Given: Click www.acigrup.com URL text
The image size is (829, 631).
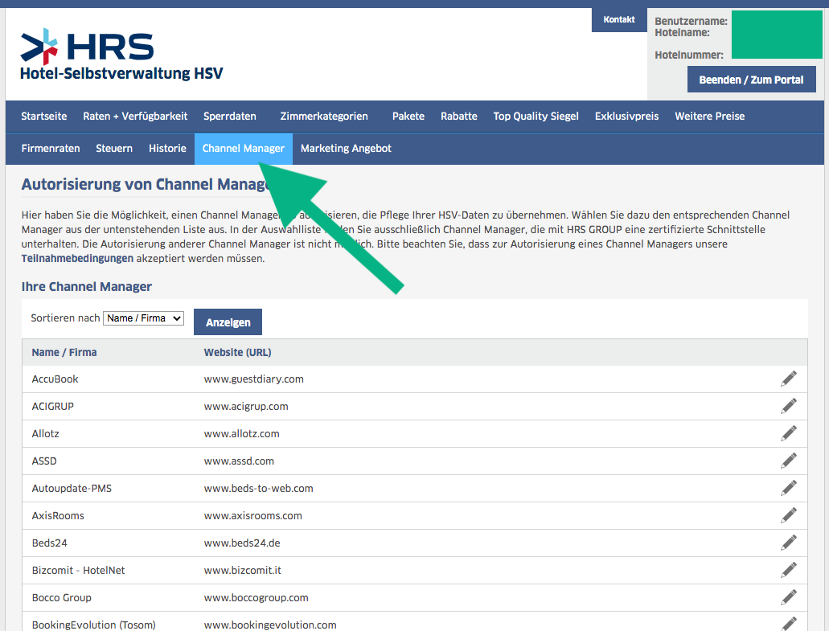Looking at the screenshot, I should (x=246, y=407).
